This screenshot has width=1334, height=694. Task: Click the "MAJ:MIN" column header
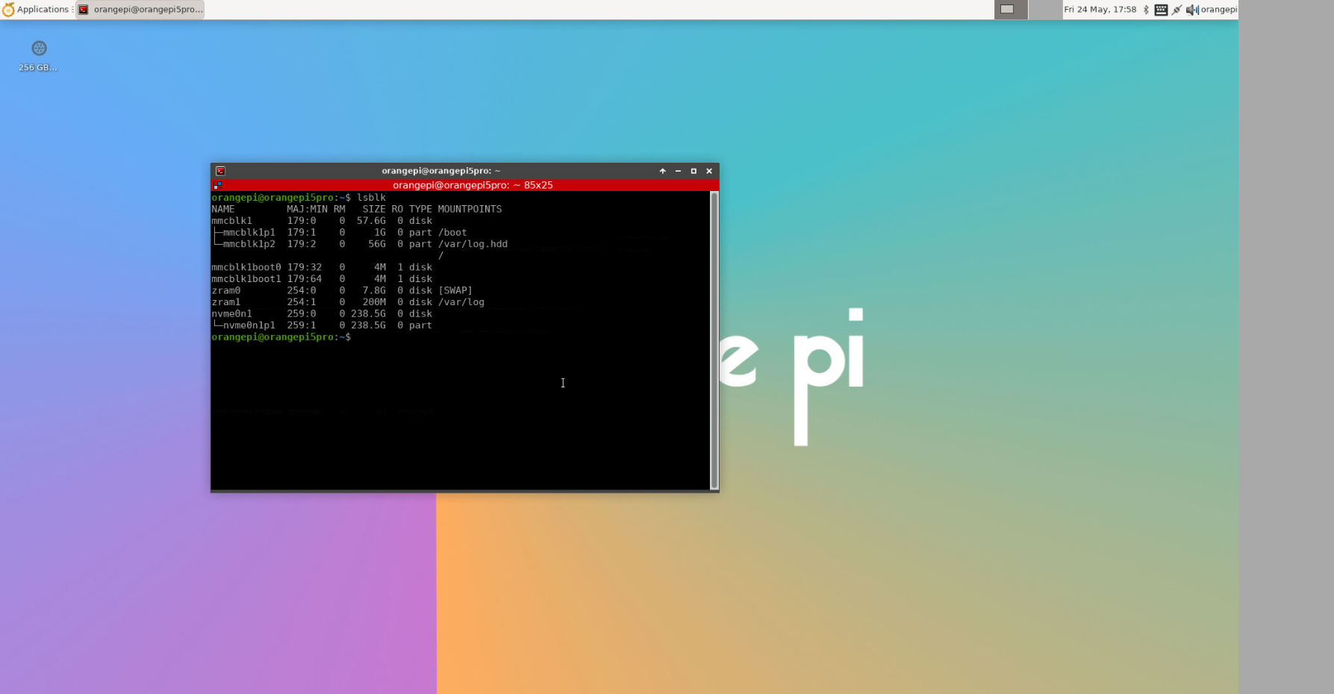coord(307,209)
